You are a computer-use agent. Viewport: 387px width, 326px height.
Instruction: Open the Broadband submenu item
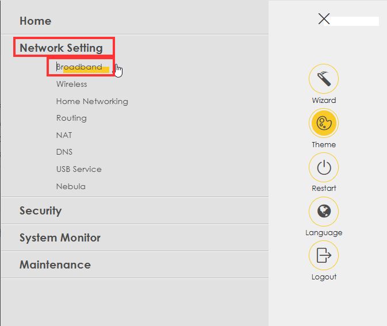coord(79,67)
